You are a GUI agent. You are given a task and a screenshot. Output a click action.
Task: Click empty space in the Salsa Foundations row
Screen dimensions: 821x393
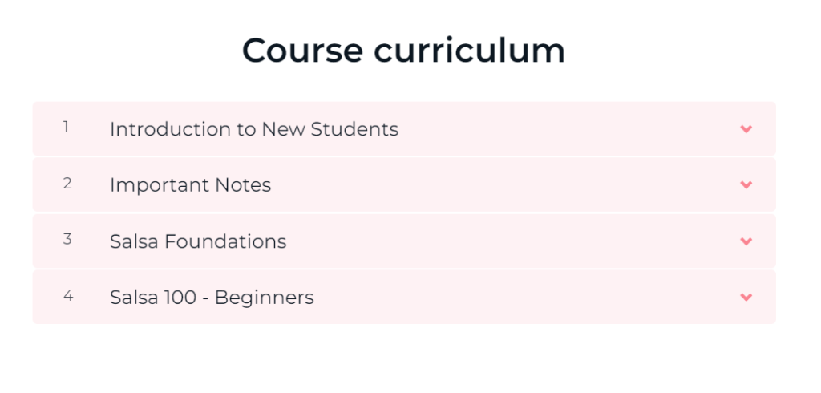513,241
